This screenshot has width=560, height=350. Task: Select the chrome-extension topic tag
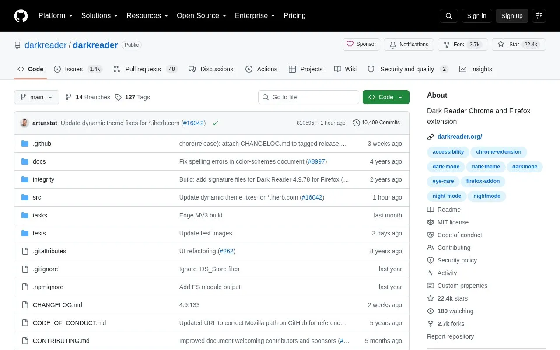pyautogui.click(x=499, y=152)
